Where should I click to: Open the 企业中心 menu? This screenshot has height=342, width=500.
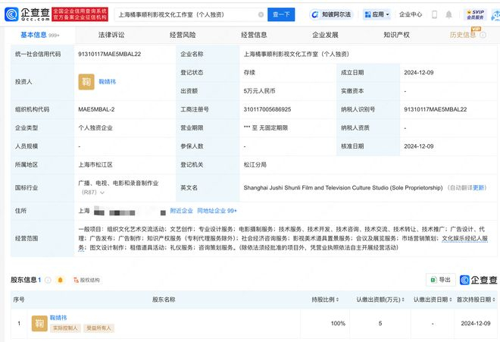pyautogui.click(x=411, y=14)
